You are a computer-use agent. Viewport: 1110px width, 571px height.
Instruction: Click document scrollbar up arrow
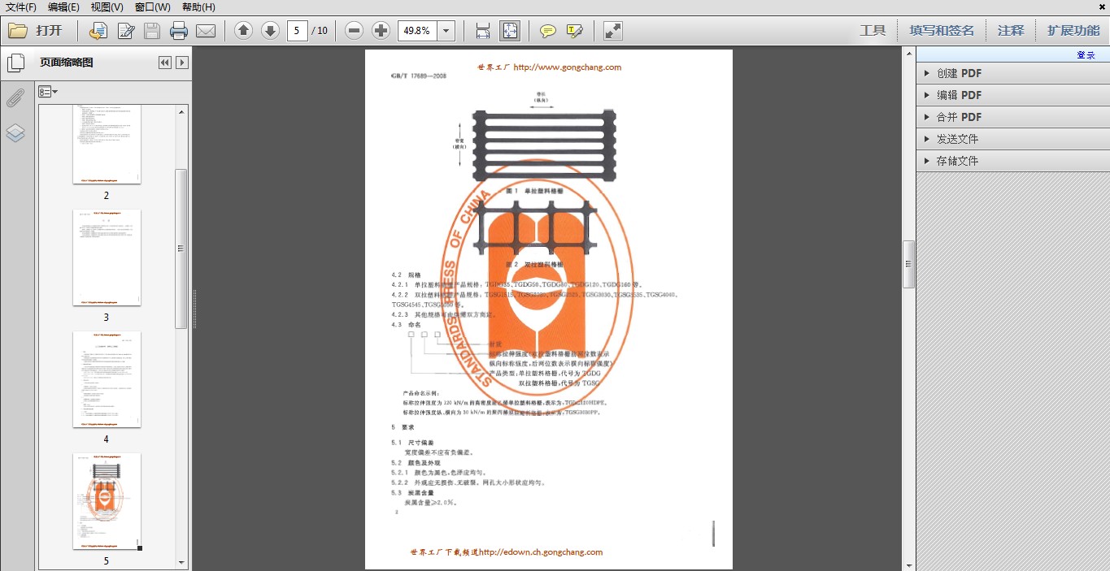coord(909,54)
